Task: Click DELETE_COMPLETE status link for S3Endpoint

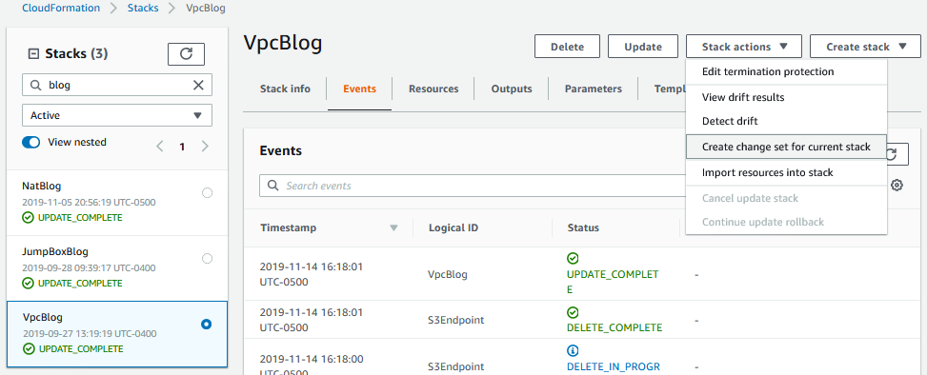Action: click(615, 327)
